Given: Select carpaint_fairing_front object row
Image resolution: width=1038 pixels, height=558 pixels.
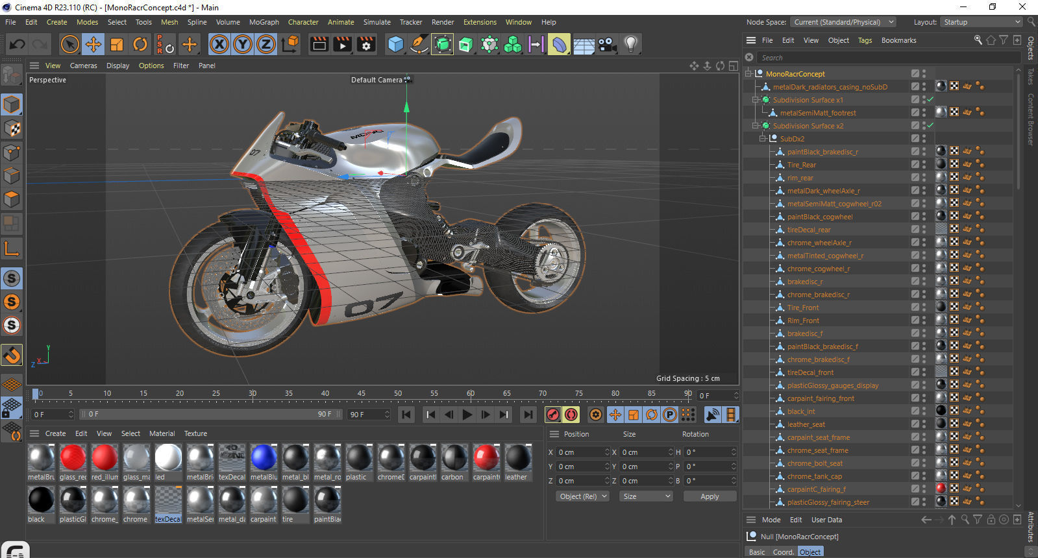Looking at the screenshot, I should pos(821,398).
